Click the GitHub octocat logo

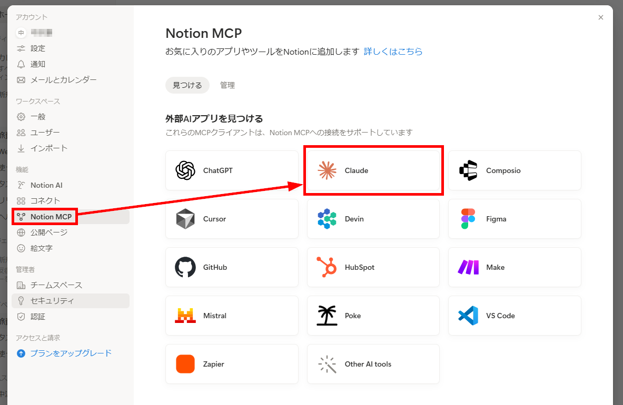click(x=185, y=267)
